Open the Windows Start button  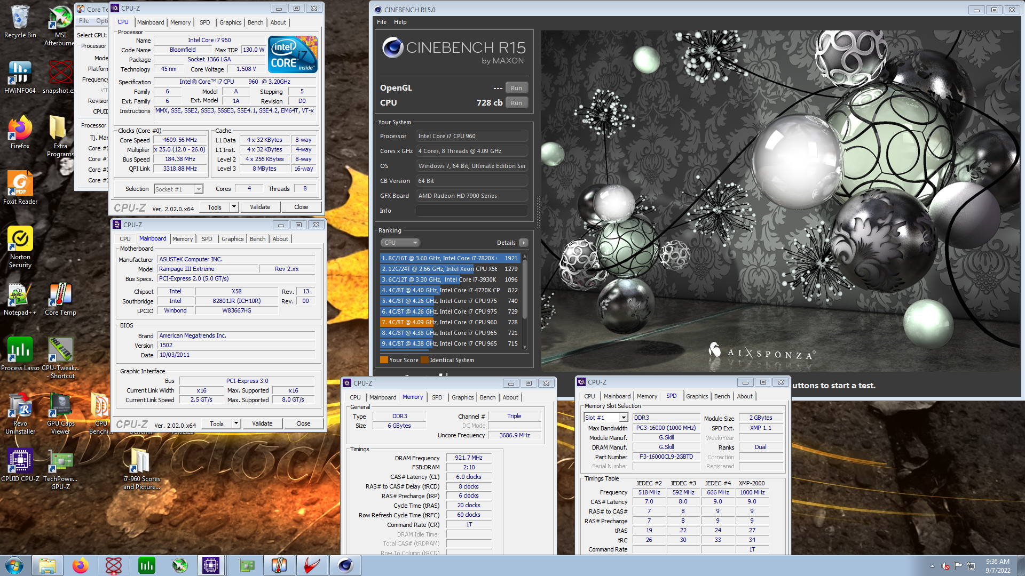pos(14,565)
